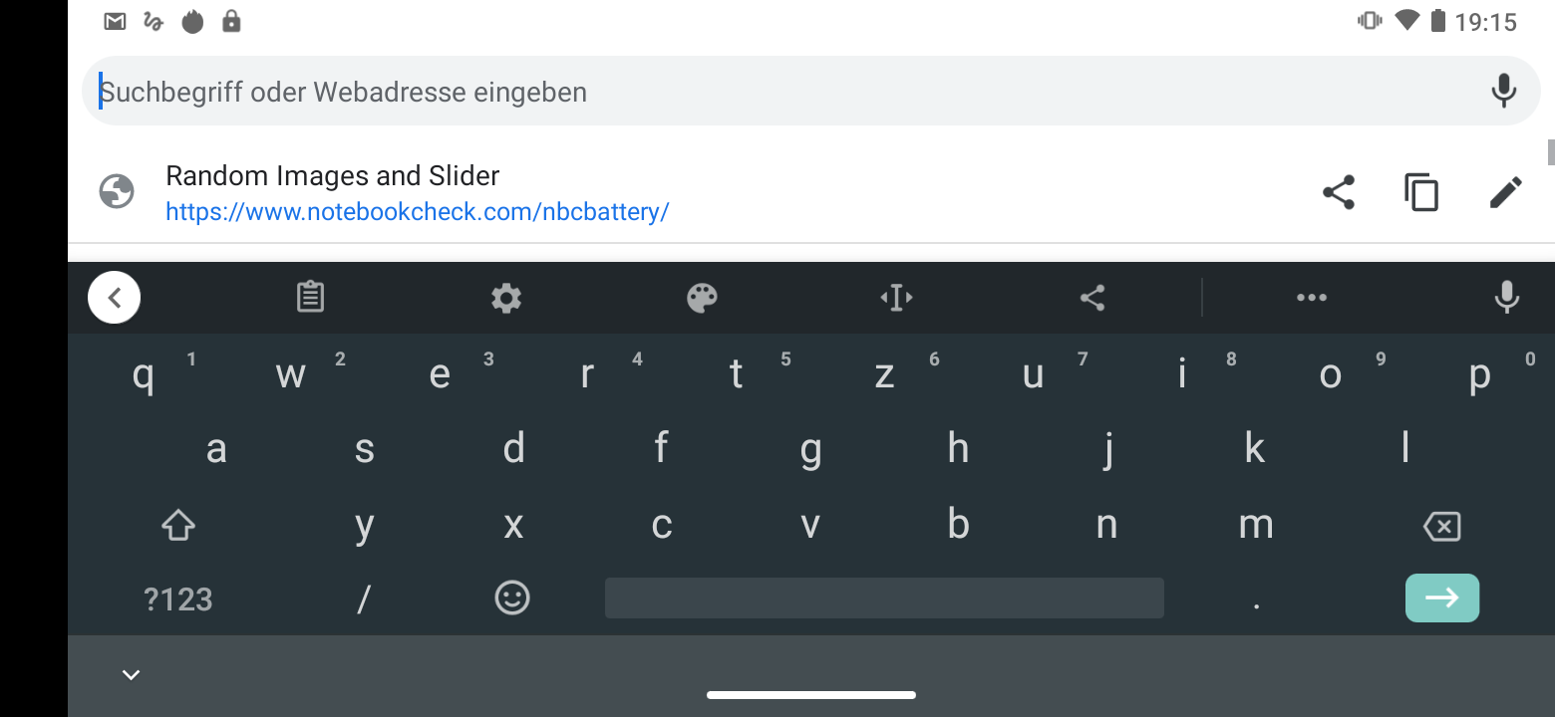The width and height of the screenshot is (1555, 717).
Task: Open keyboard settings gear
Action: coord(506,297)
